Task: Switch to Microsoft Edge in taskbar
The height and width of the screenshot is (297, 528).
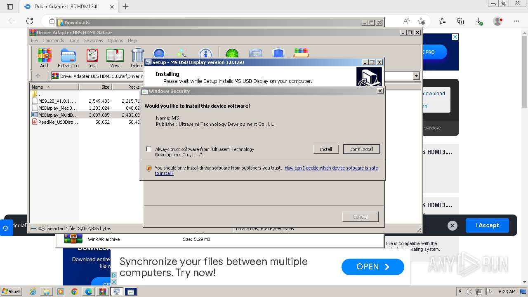Action: point(88,292)
